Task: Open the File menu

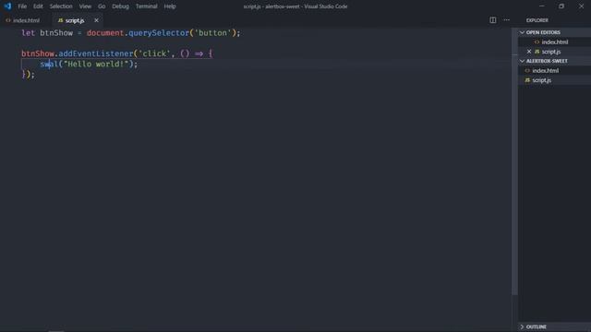Action: (22, 6)
